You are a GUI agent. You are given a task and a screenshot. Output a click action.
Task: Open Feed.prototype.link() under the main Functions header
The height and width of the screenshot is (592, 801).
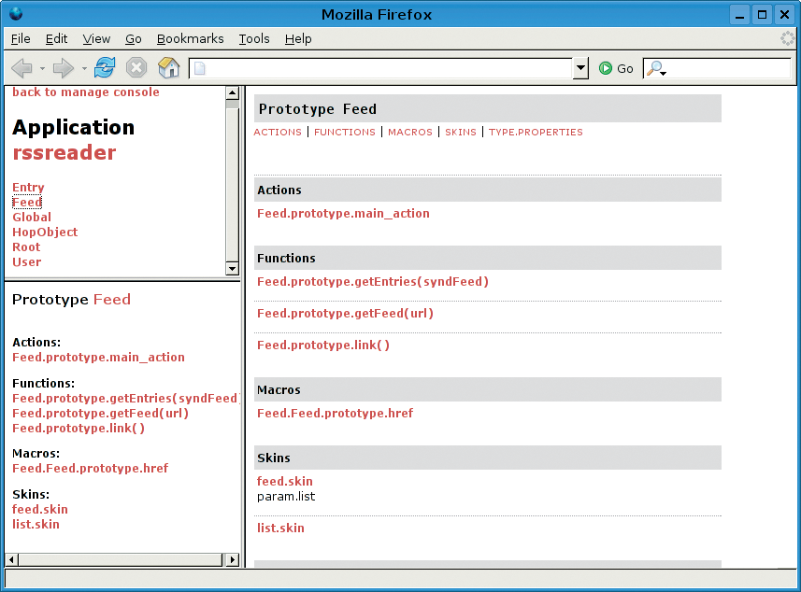click(x=323, y=345)
